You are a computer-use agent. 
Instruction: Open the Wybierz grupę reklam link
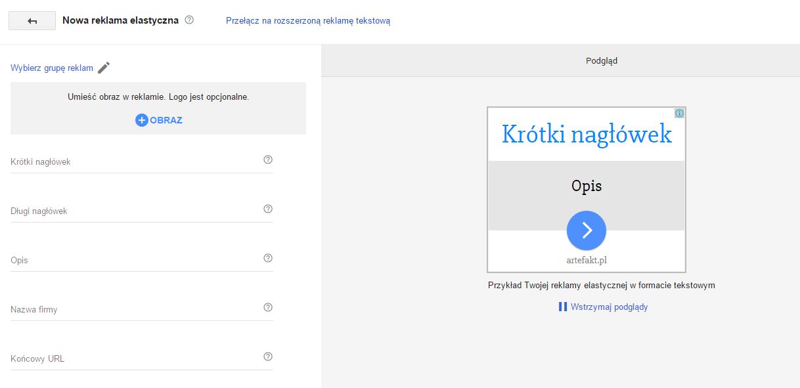(52, 68)
